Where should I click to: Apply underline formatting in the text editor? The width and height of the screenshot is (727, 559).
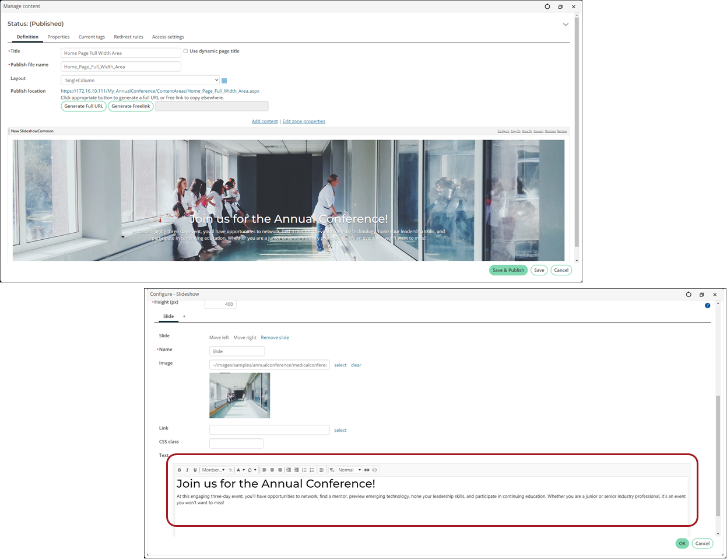tap(195, 470)
